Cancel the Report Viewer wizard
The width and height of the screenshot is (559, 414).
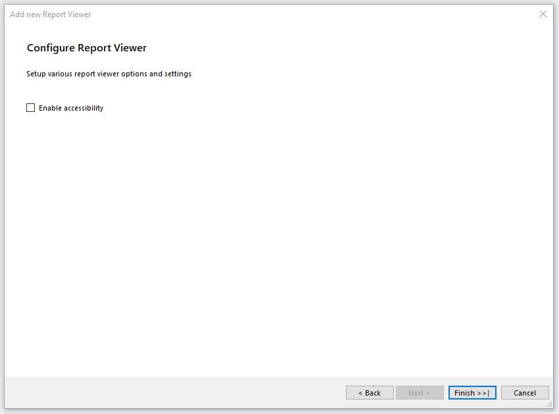[x=525, y=392]
